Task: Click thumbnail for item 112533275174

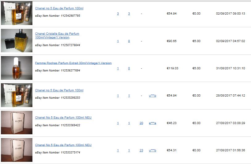Action: [17, 150]
